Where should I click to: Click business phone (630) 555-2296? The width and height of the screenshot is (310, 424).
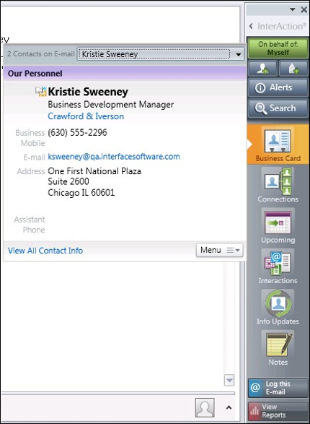coord(77,132)
